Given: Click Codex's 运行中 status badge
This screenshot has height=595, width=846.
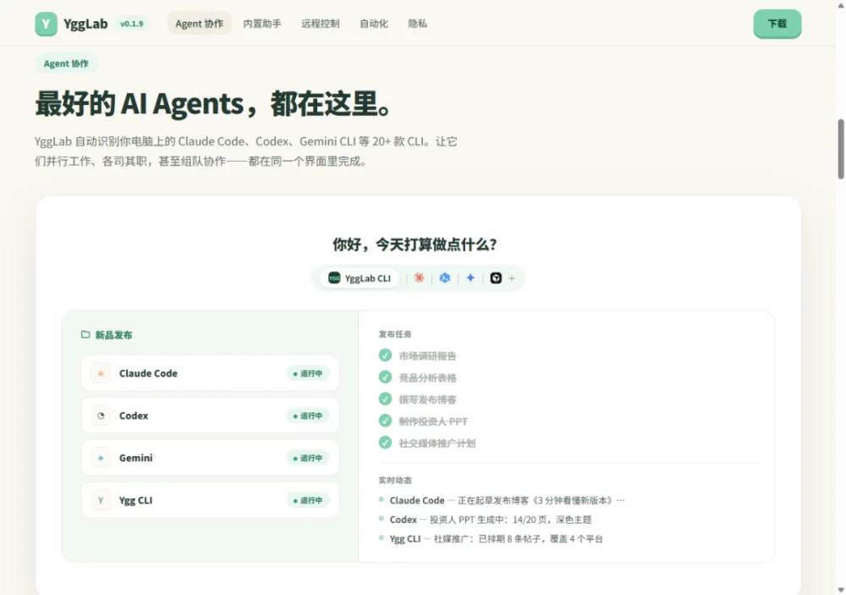Looking at the screenshot, I should [x=308, y=416].
